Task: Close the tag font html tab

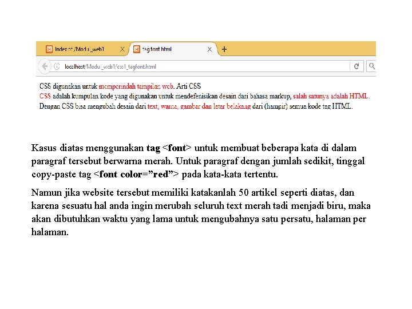Action: click(209, 49)
